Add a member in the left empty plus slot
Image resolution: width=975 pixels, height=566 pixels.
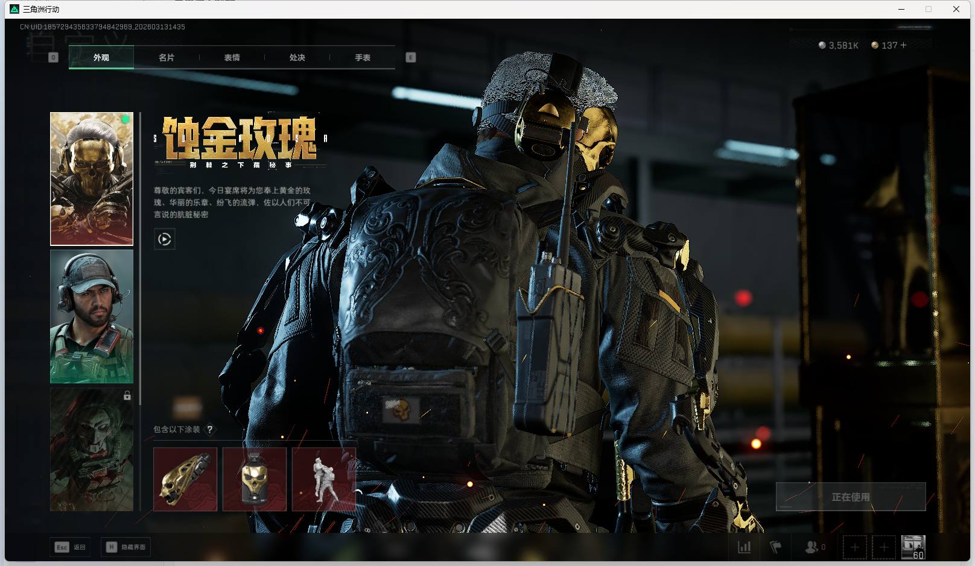click(854, 547)
